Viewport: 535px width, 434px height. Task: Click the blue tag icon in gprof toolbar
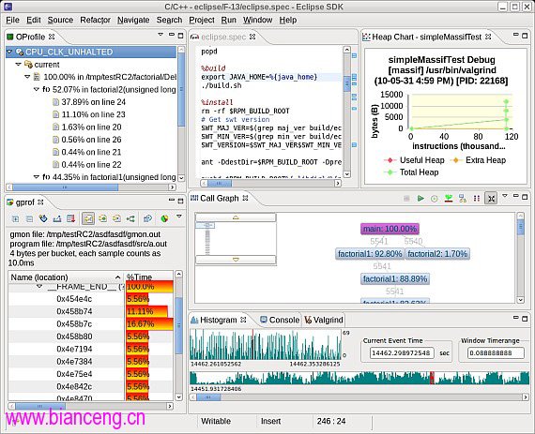tap(43, 218)
